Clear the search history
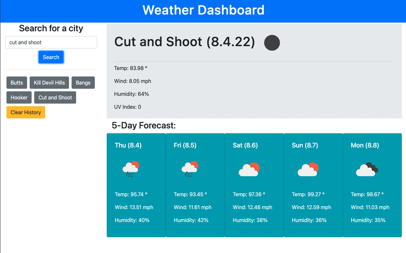Screen dimensions: 406x253 [x=25, y=112]
